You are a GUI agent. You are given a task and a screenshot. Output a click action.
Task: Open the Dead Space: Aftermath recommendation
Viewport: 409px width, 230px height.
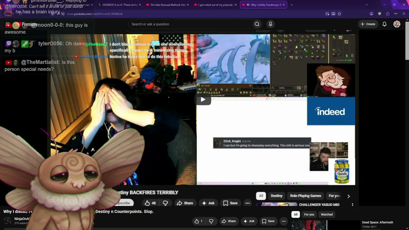(377, 222)
